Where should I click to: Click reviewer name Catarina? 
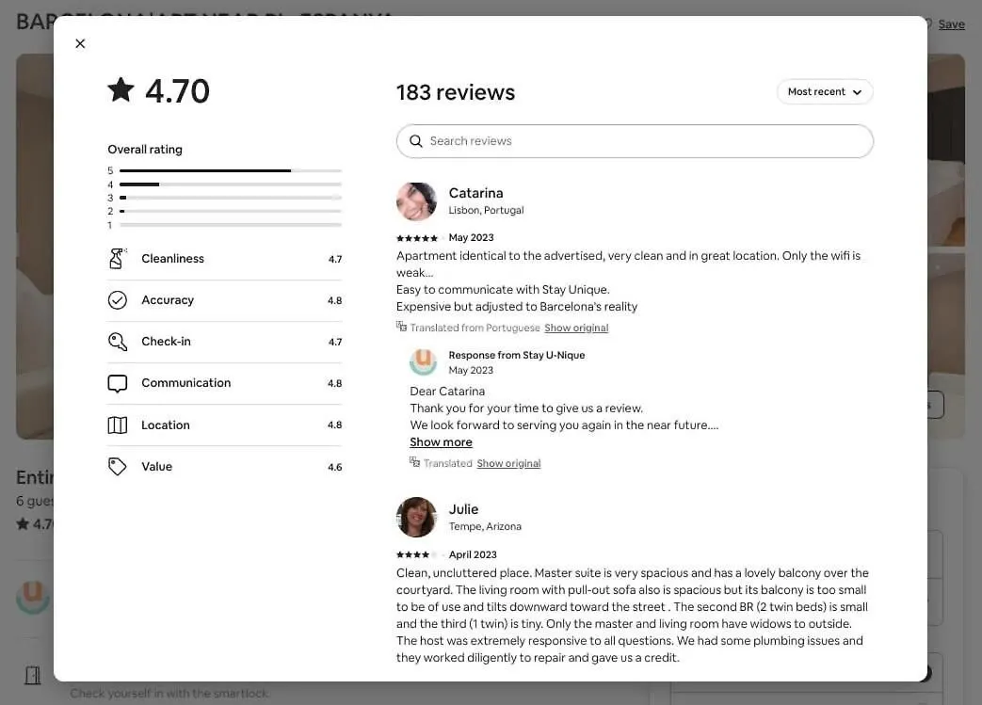point(476,193)
